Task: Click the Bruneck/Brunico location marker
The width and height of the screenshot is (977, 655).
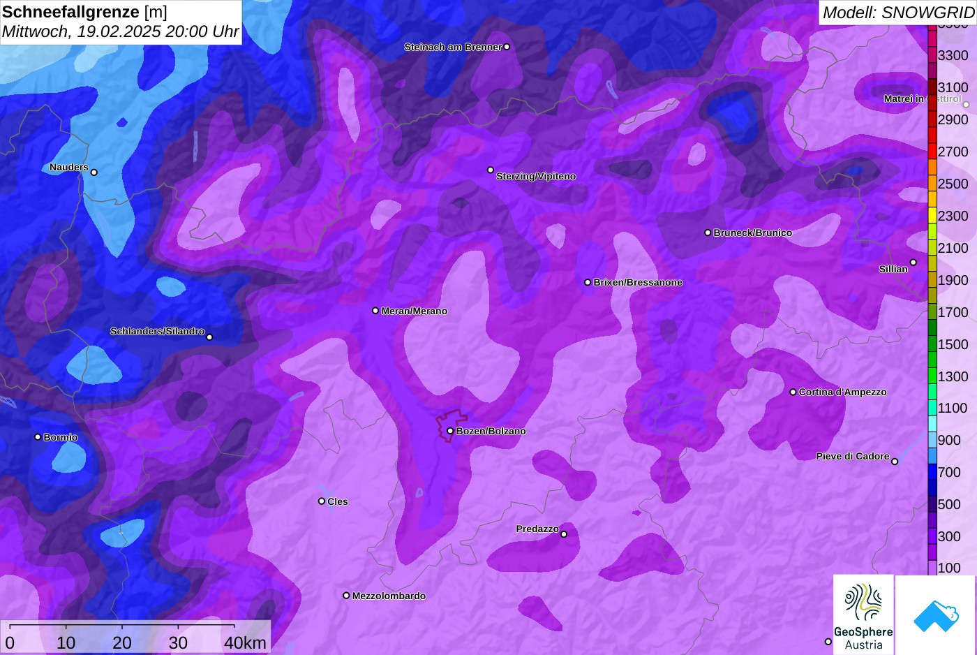Action: 708,233
